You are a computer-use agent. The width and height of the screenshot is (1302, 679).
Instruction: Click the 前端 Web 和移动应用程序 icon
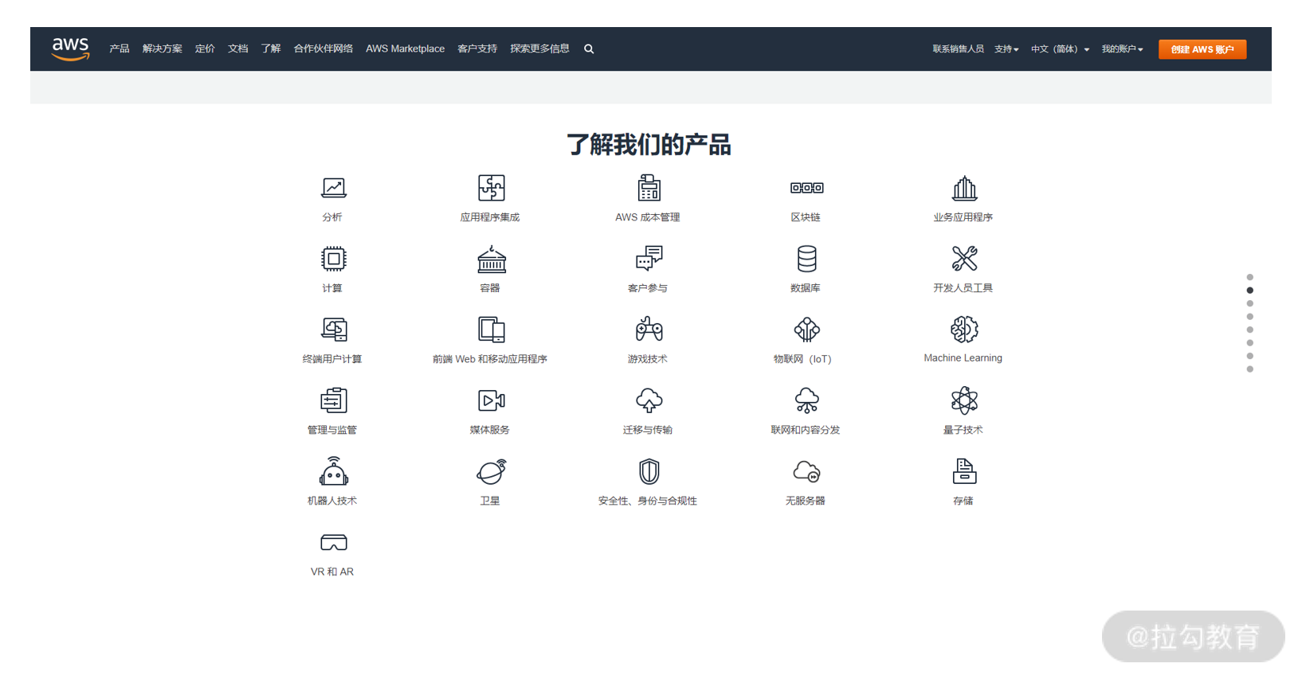tap(491, 330)
